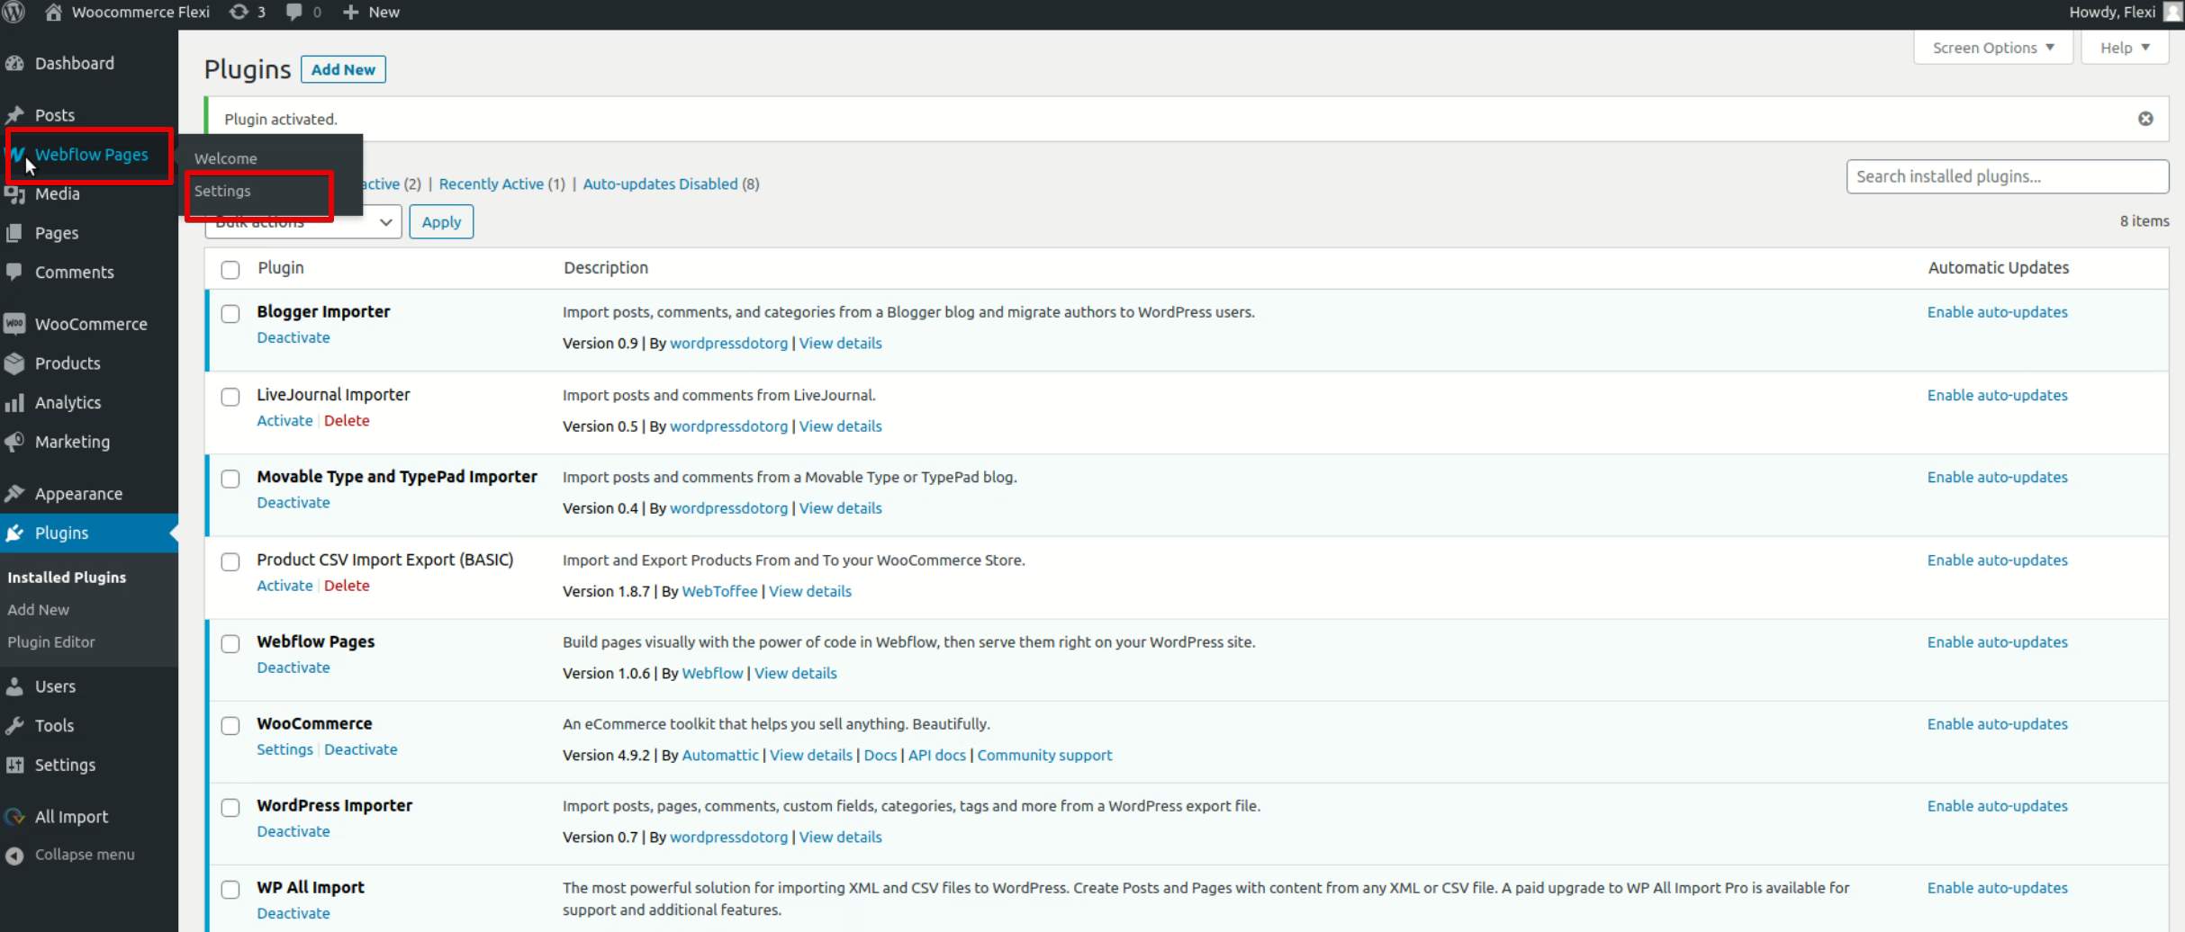The height and width of the screenshot is (932, 2185).
Task: Click the Plugins plug icon in sidebar
Action: click(x=14, y=533)
